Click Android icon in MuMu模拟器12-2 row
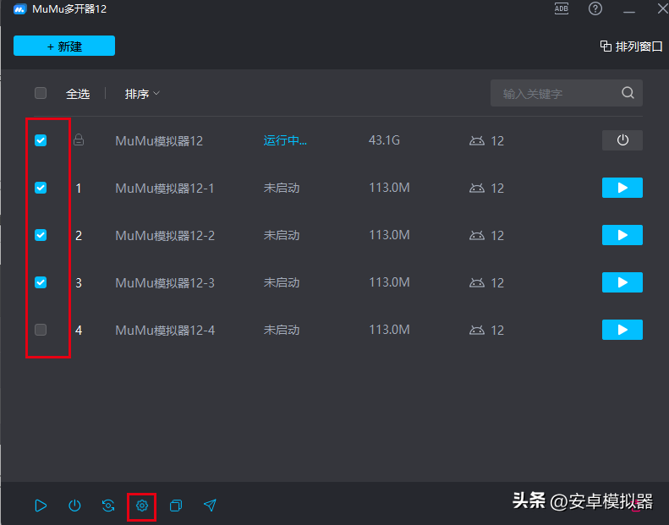This screenshot has width=669, height=525. pos(476,235)
